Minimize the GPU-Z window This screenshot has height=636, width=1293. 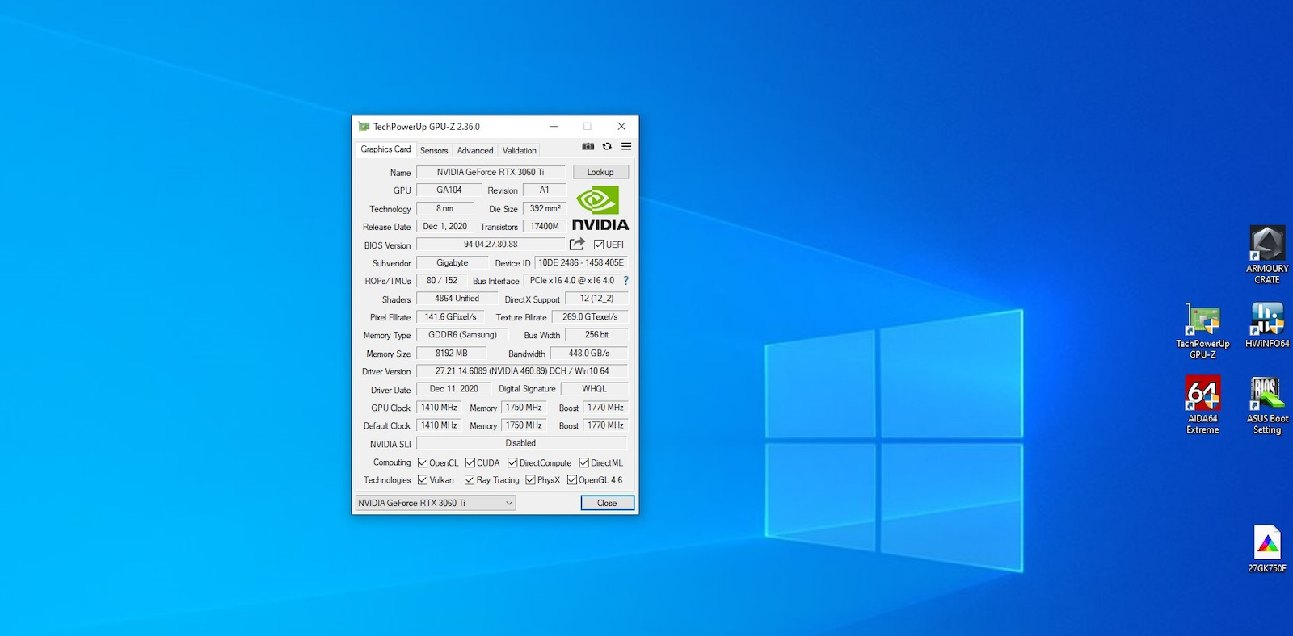pos(554,127)
